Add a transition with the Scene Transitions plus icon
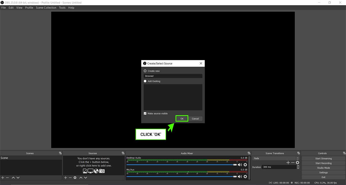This screenshot has width=346, height=185. point(288,163)
